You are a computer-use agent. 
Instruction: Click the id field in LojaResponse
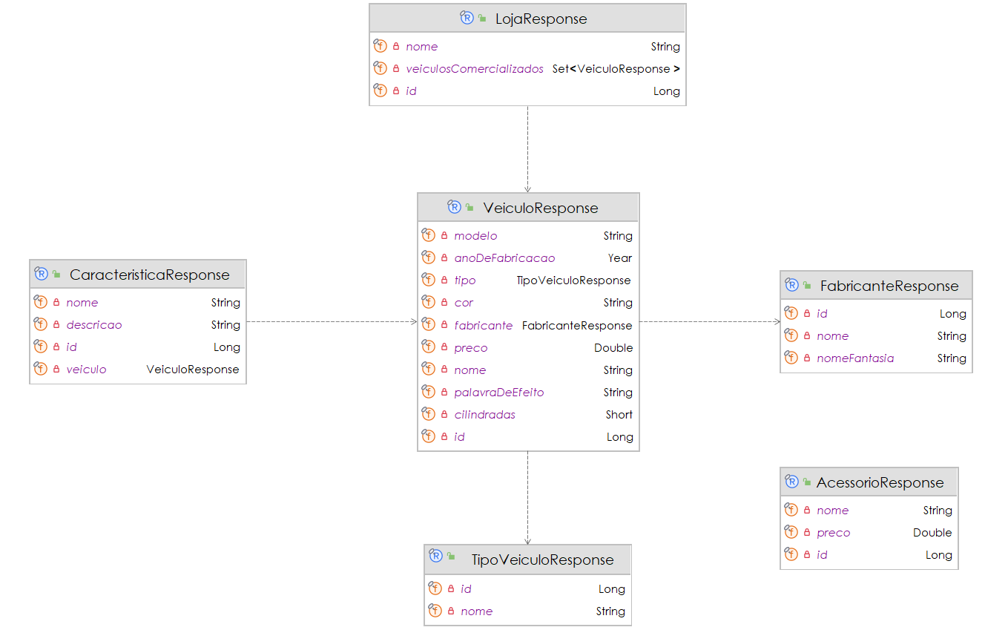(411, 91)
